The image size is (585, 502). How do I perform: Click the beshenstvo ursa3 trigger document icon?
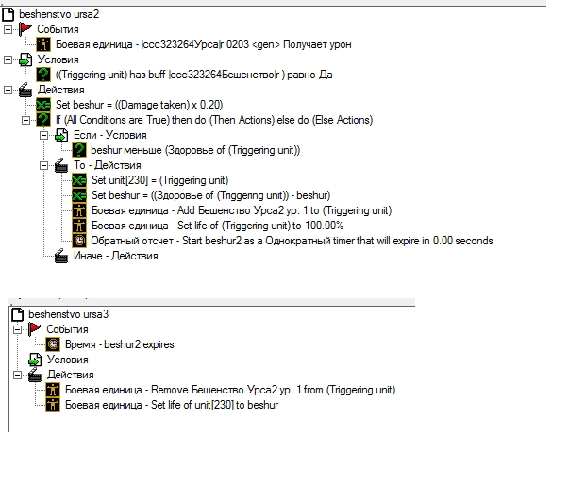tap(18, 314)
